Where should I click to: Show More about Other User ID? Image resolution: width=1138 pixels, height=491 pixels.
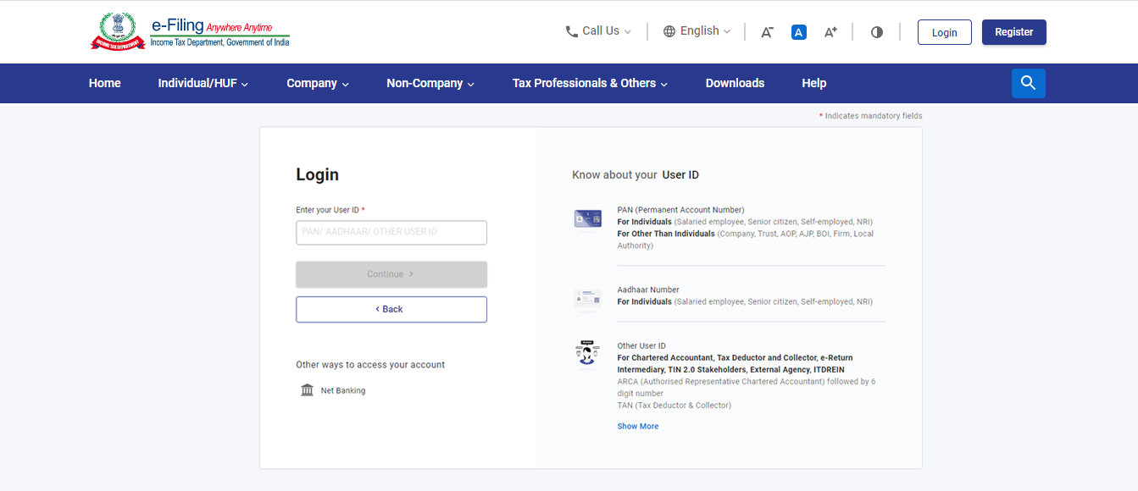(637, 426)
